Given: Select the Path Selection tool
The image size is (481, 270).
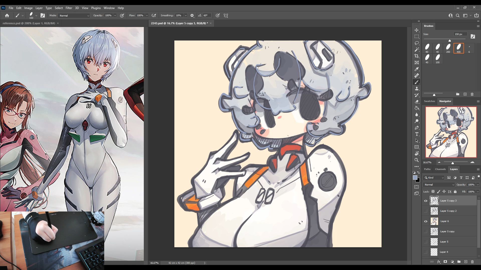Looking at the screenshot, I should (x=417, y=140).
